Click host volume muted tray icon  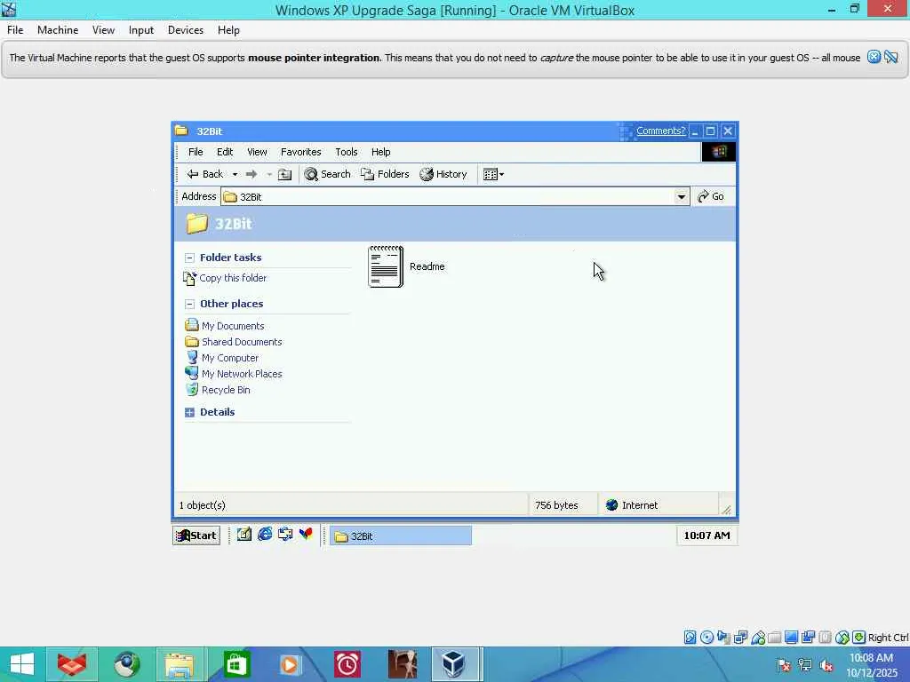click(x=827, y=665)
